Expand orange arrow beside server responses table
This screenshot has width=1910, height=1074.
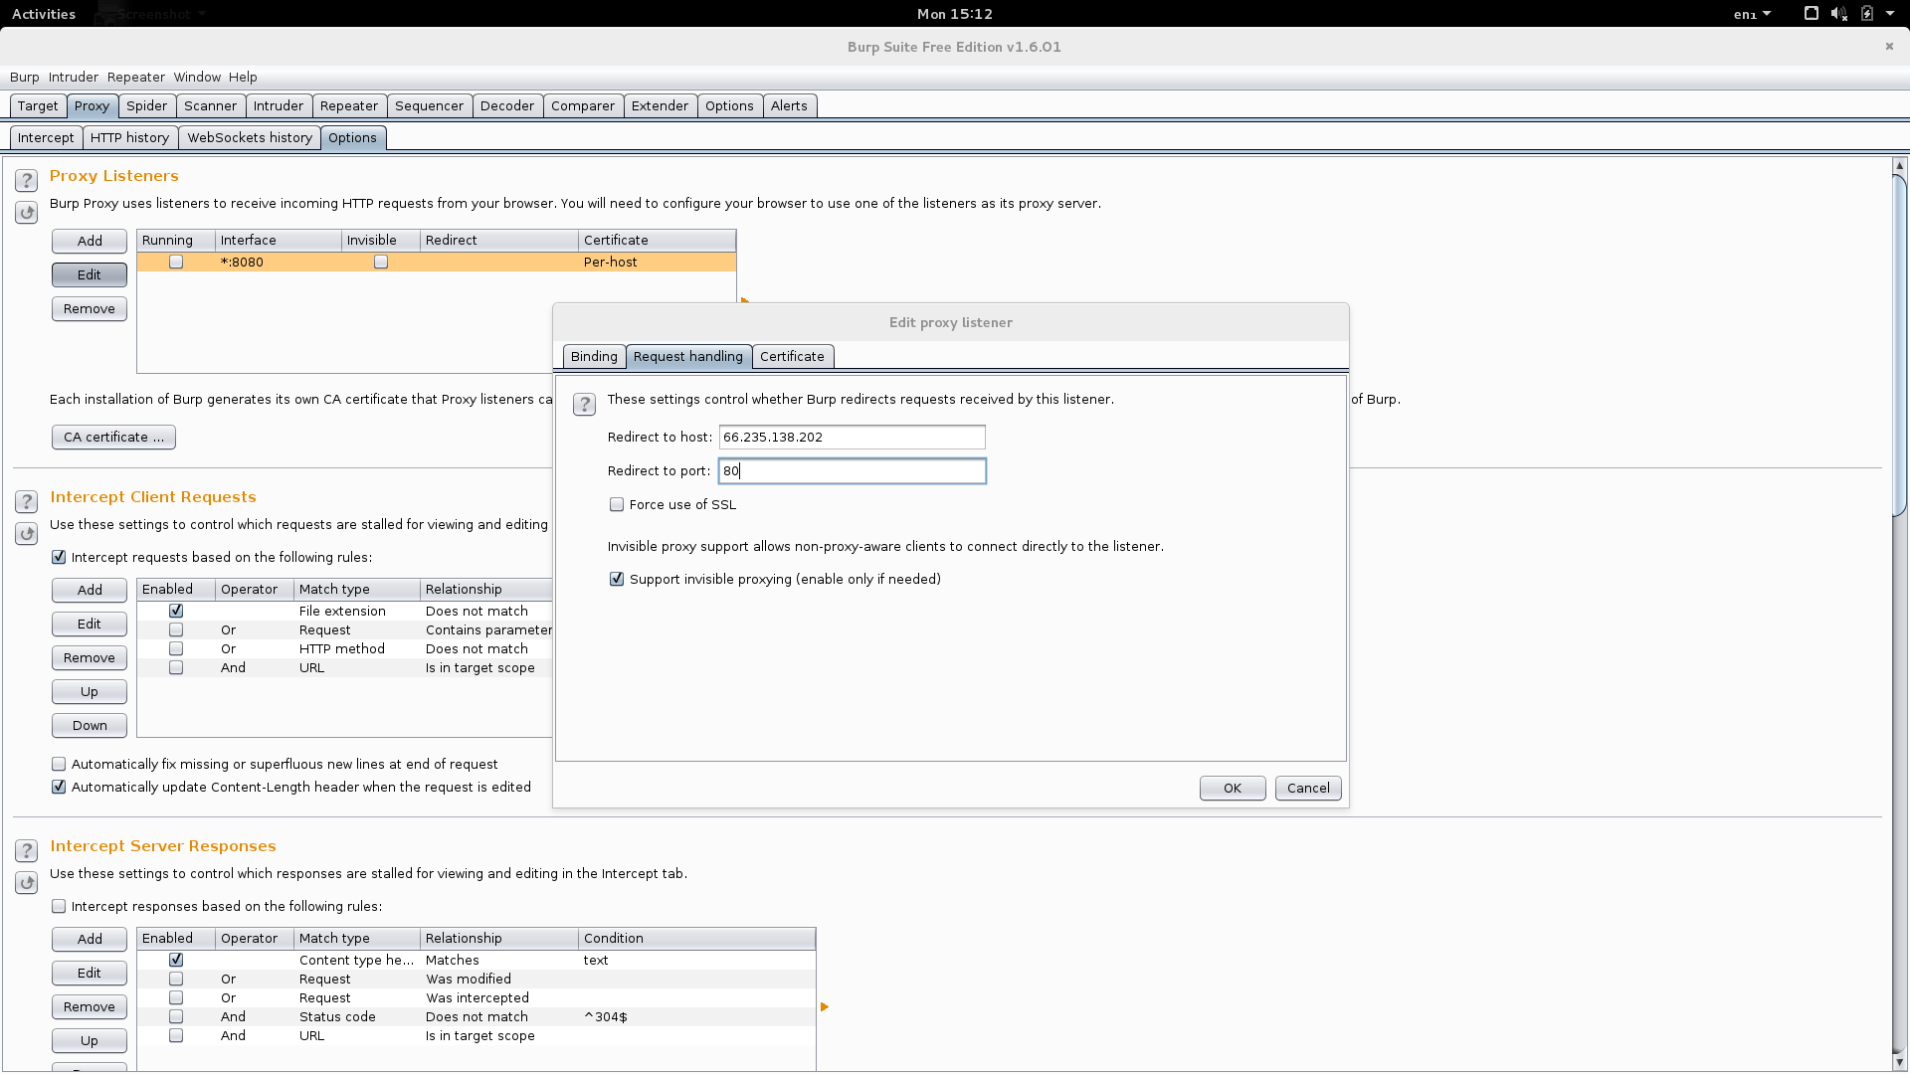[x=824, y=1007]
